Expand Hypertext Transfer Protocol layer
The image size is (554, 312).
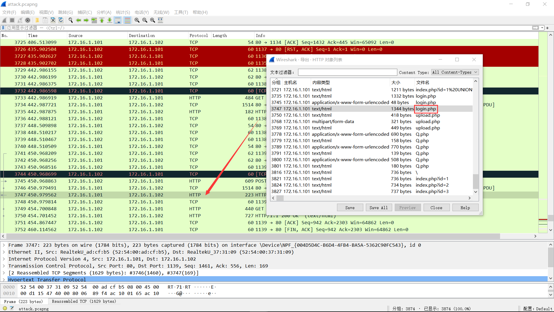[x=4, y=280]
